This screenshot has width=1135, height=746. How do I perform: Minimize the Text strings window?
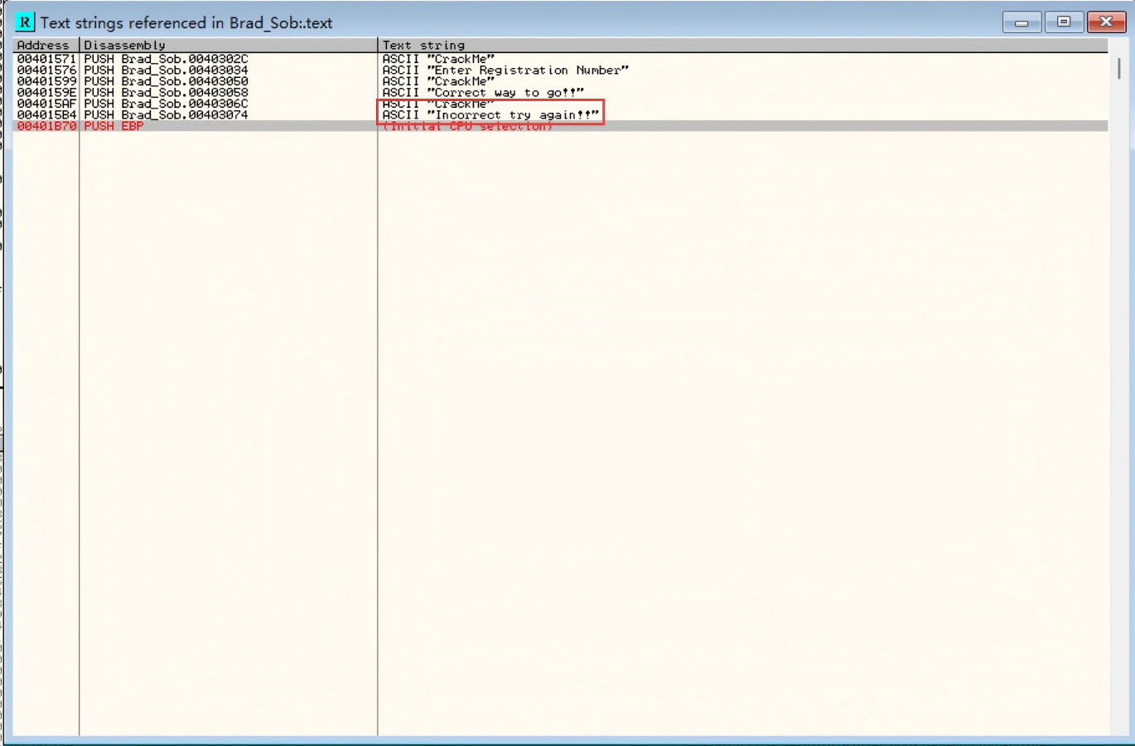pyautogui.click(x=1021, y=22)
